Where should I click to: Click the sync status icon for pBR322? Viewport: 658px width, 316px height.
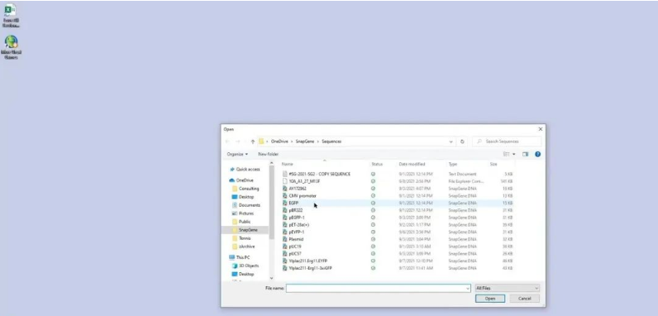coord(373,210)
